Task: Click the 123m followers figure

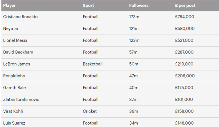Action: click(x=134, y=40)
